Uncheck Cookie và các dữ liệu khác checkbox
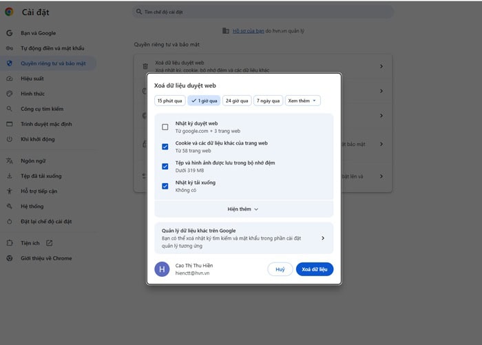Viewport: 482px width, 345px height. pos(165,147)
